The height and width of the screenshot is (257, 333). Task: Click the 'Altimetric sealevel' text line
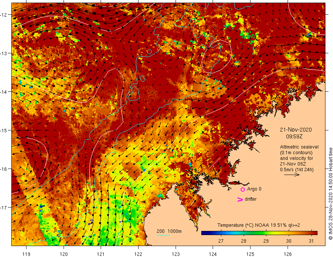point(299,147)
